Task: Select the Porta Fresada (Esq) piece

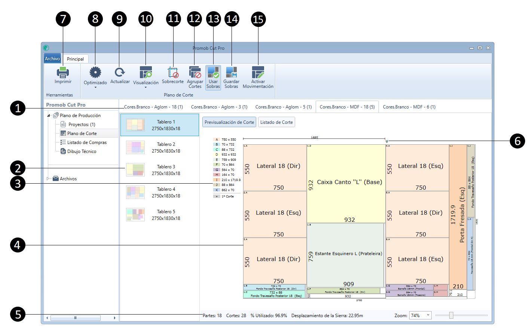Action: [x=458, y=217]
